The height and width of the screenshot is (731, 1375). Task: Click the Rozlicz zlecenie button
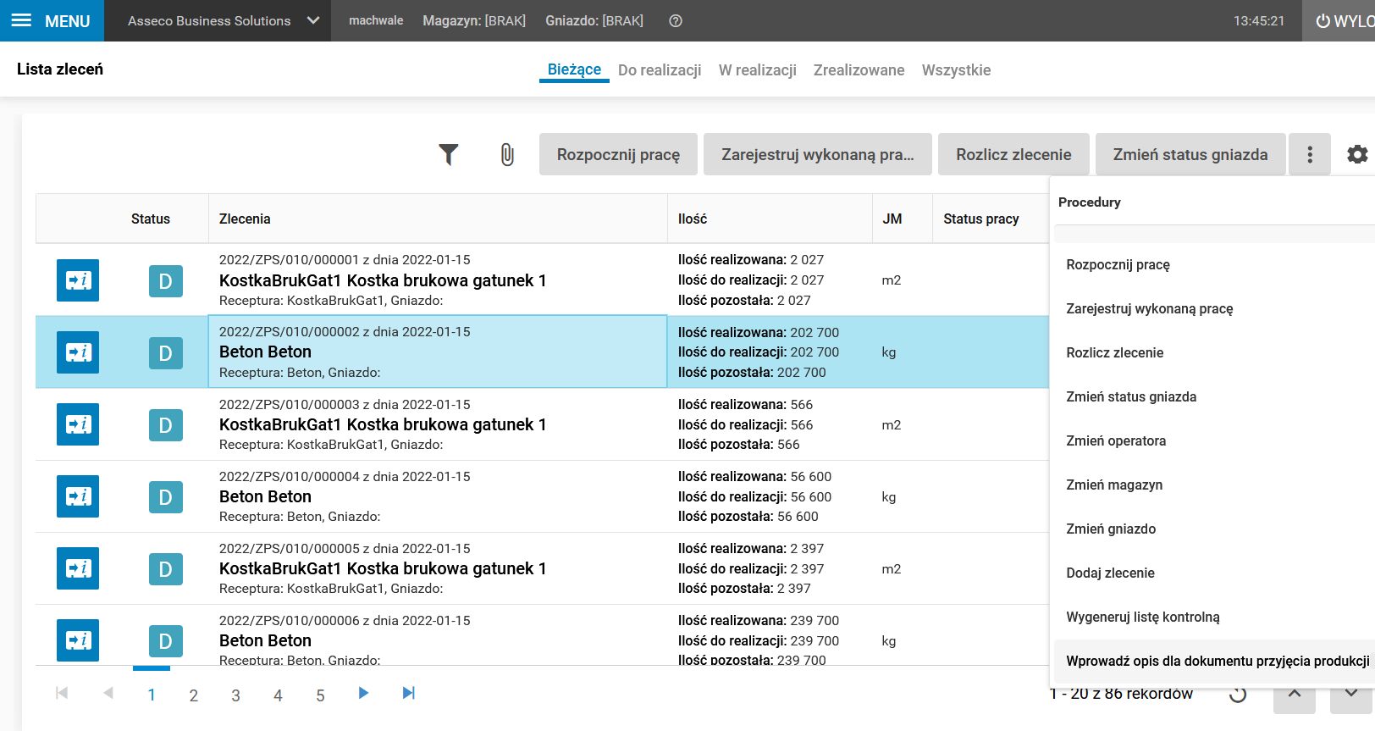click(1013, 154)
